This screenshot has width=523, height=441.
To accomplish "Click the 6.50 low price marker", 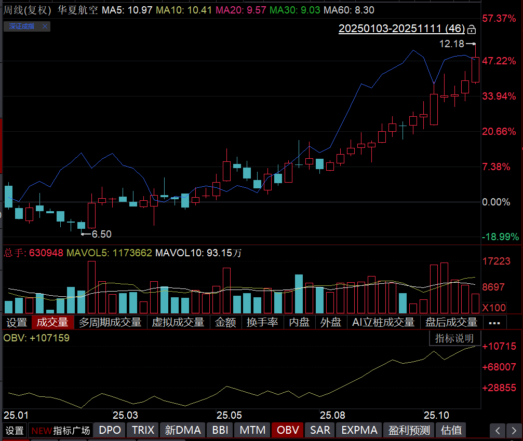I will pyautogui.click(x=101, y=235).
